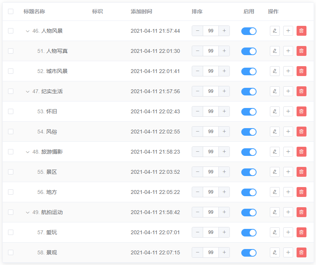This screenshot has height=265, width=316.
Task: Increase sort order for 48. 旅游摄影
Action: (224, 152)
